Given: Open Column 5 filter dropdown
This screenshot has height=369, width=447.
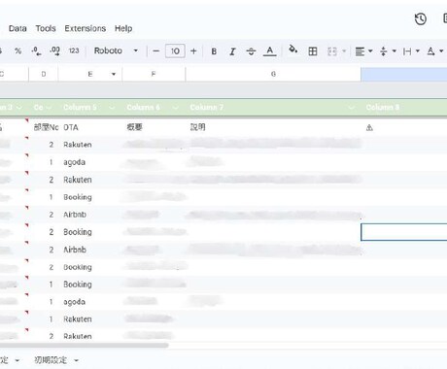Looking at the screenshot, I should point(112,108).
